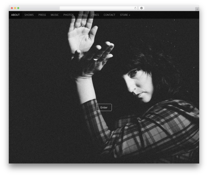Screen dimensions: 208x176
Task: View the LYRICS page
Action: point(95,15)
